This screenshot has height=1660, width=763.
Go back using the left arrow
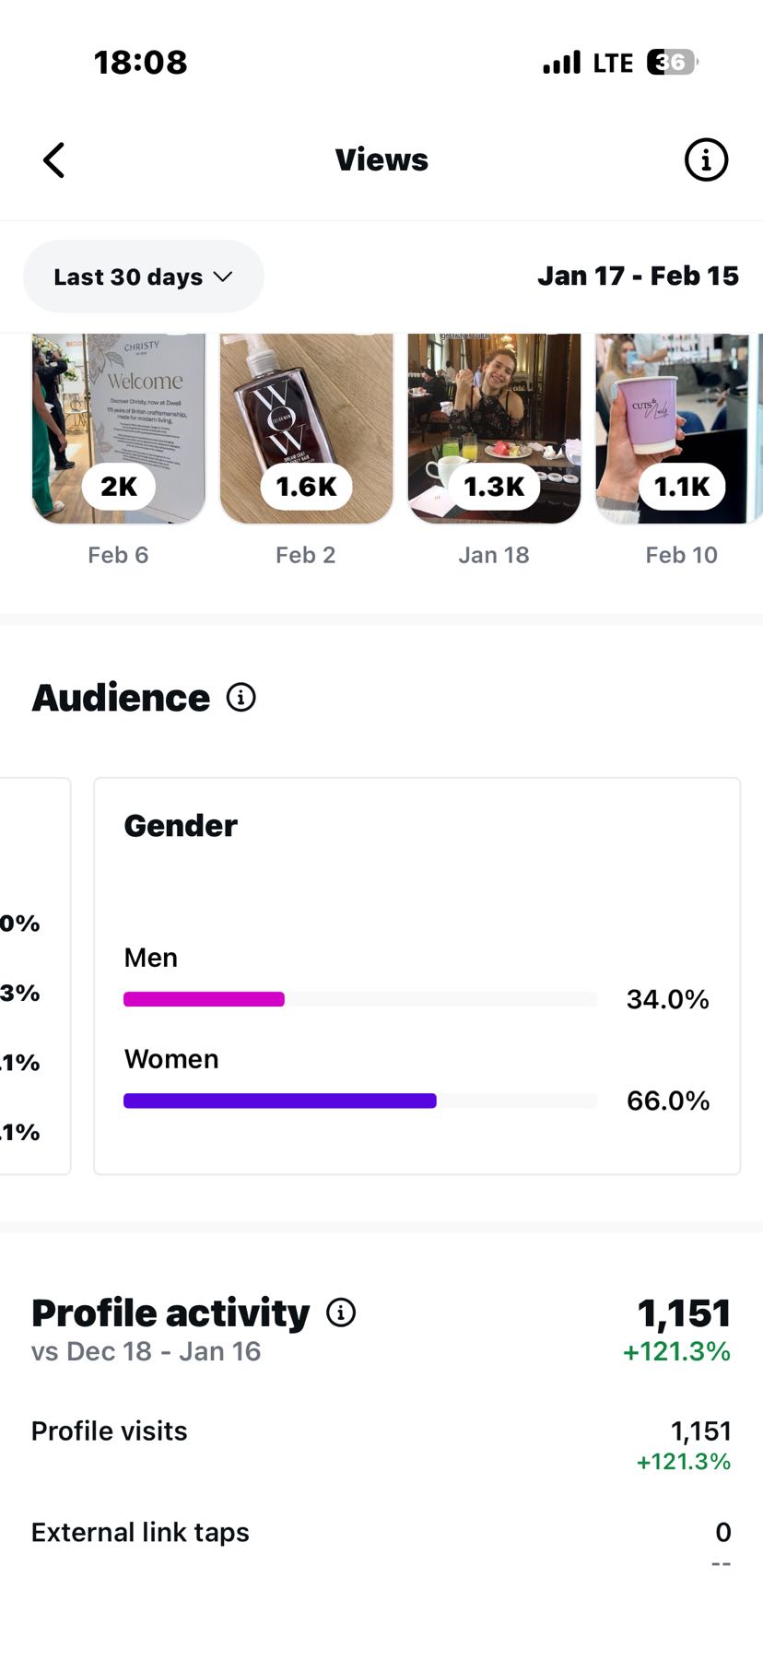(x=54, y=160)
